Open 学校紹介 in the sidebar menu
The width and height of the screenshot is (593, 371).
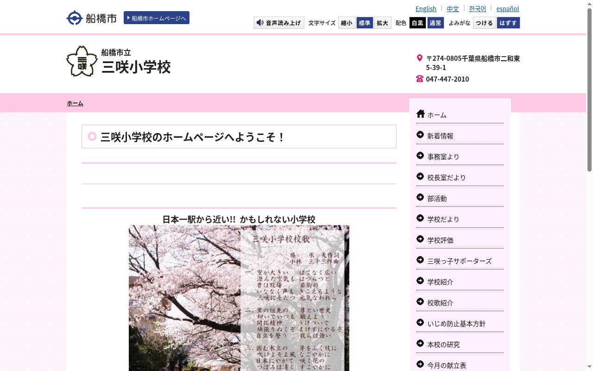coord(460,281)
